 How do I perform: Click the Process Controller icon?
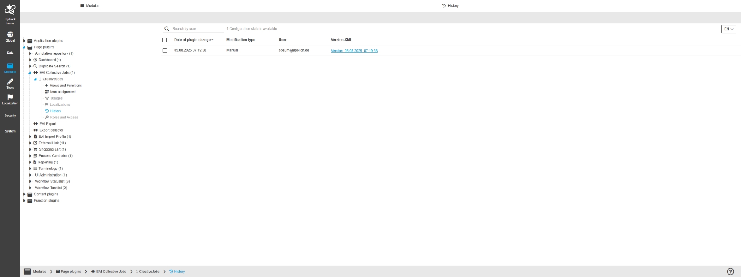[x=35, y=156]
